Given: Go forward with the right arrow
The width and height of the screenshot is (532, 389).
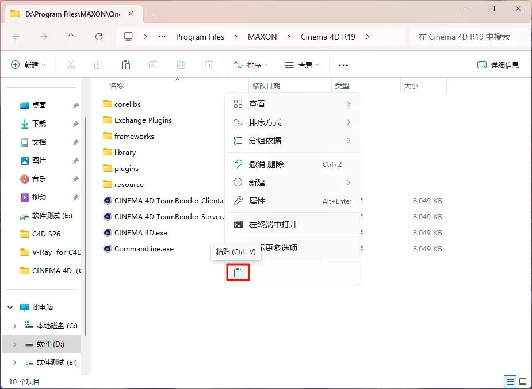Looking at the screenshot, I should [44, 37].
